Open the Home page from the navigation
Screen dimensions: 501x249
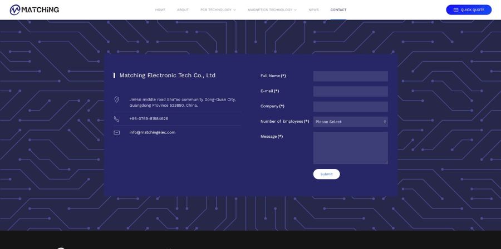(x=160, y=10)
